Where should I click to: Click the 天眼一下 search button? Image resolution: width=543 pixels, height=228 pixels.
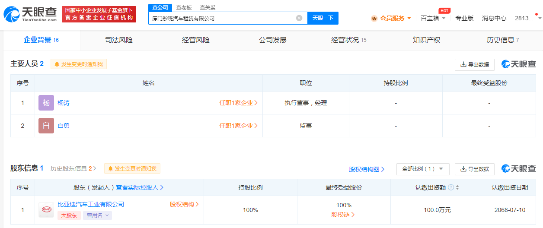pos(323,18)
